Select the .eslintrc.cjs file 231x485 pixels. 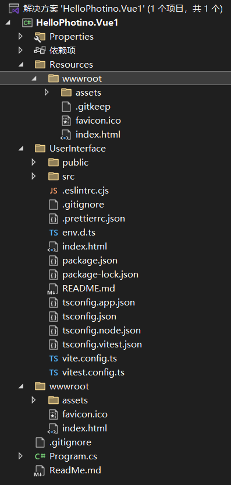[x=86, y=191]
